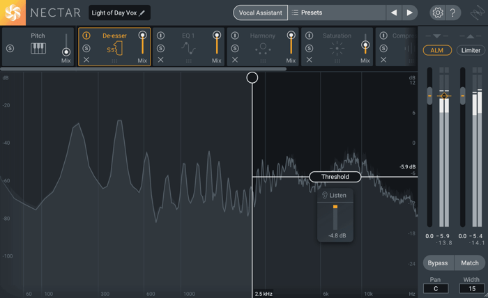Grab the Saturation module reorder handle
This screenshot has height=298, width=488.
coord(337,61)
